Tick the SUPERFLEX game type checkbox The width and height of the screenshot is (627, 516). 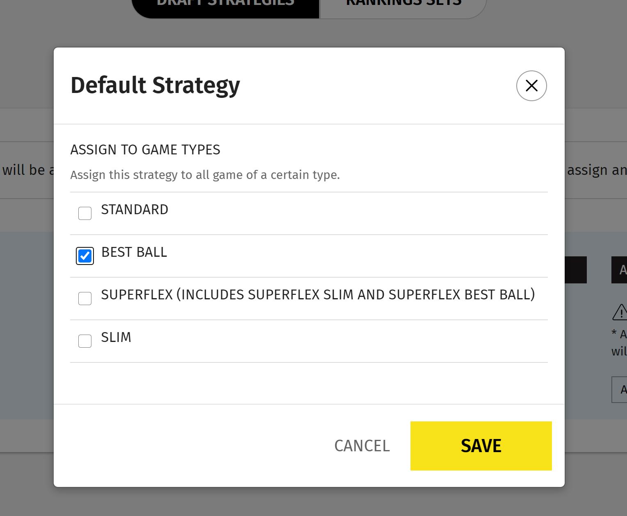(85, 299)
